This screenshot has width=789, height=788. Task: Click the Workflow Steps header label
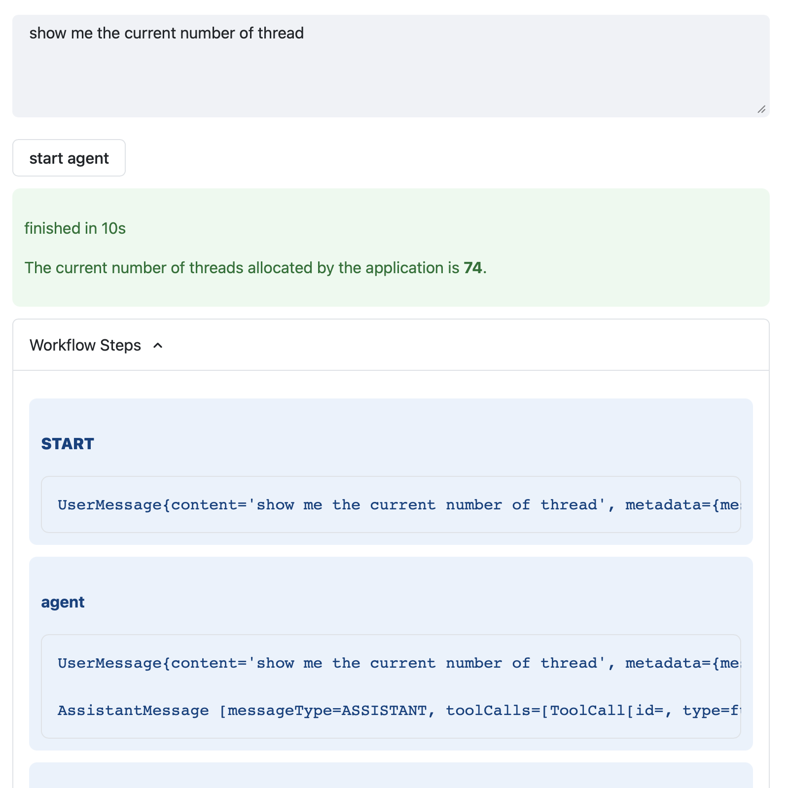pyautogui.click(x=85, y=346)
